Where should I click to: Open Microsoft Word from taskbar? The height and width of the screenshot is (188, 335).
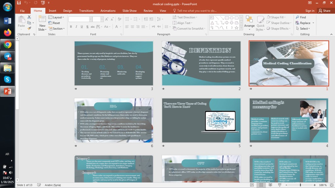point(8,21)
